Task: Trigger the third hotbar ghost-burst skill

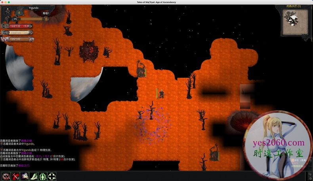Action: pyautogui.click(x=25, y=176)
